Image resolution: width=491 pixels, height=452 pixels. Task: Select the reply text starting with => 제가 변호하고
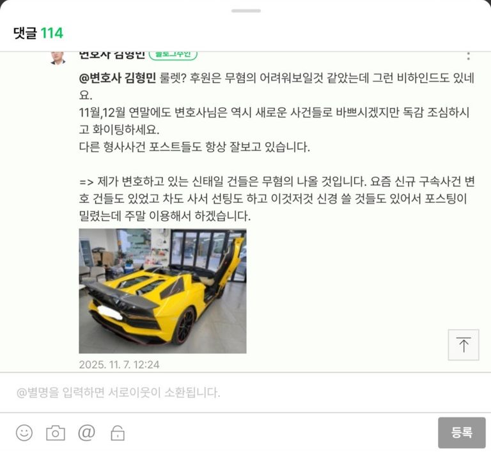click(277, 198)
